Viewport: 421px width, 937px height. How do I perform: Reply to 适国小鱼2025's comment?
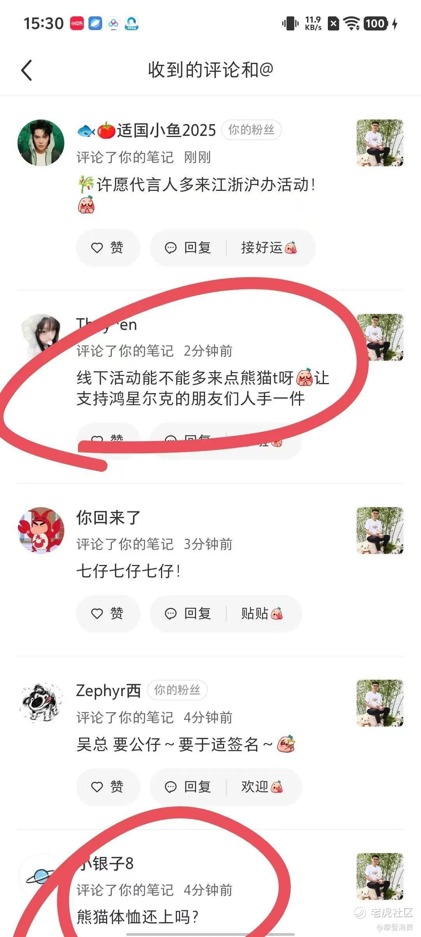[x=188, y=248]
